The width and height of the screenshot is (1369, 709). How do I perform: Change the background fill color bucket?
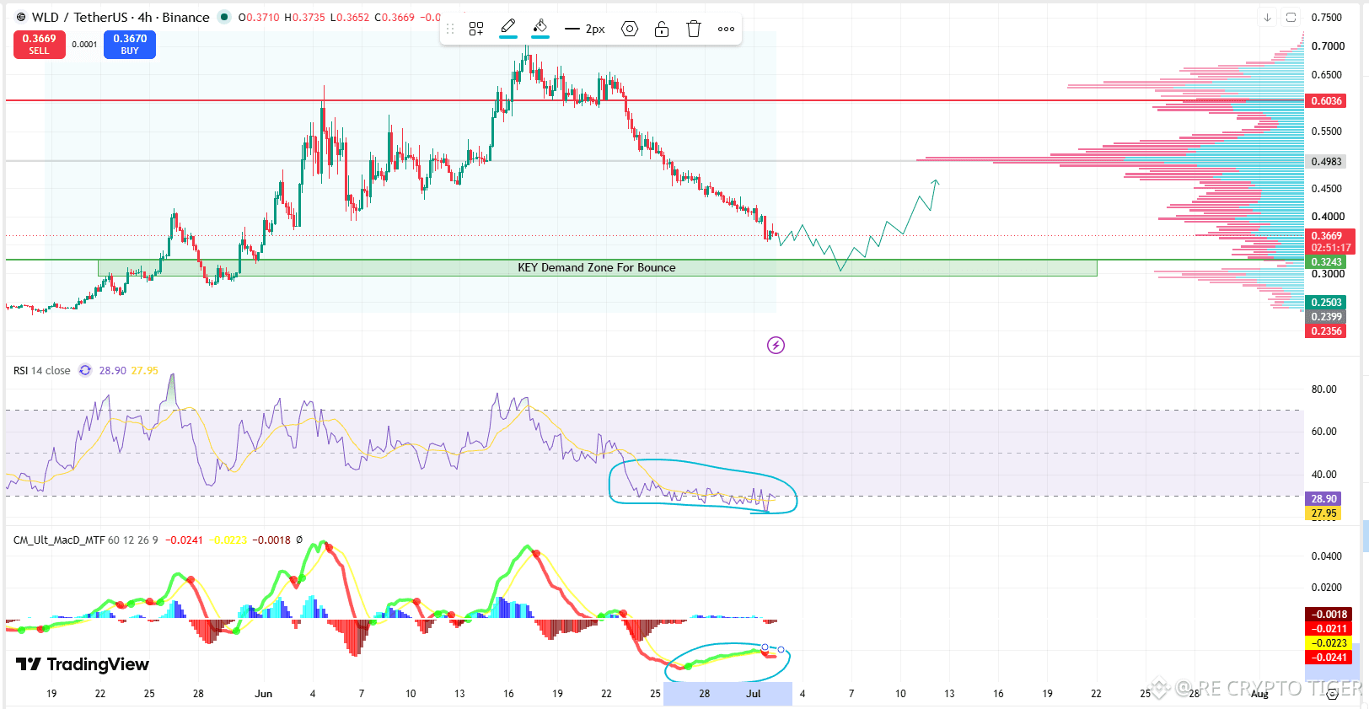click(x=540, y=29)
